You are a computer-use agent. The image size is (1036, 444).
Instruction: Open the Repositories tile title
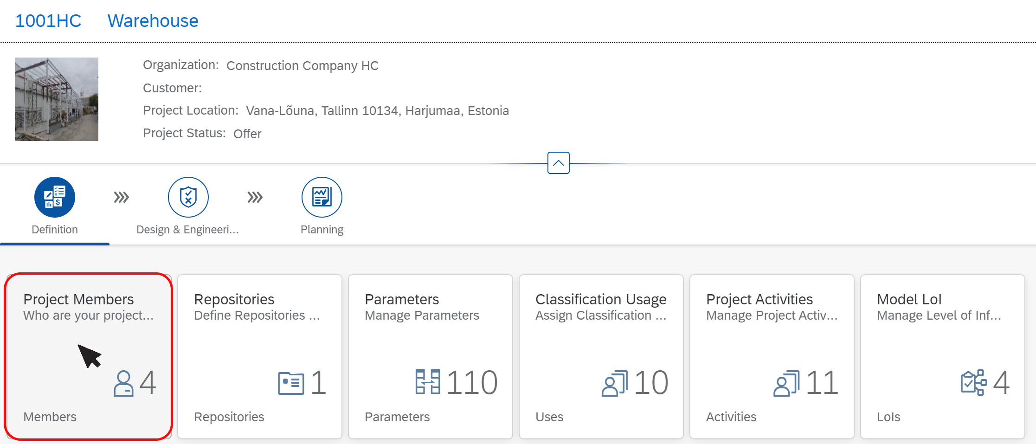pyautogui.click(x=234, y=299)
